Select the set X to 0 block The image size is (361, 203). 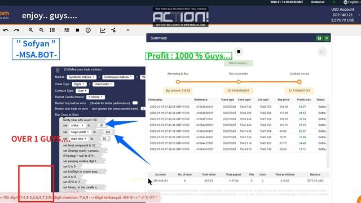coord(71,166)
